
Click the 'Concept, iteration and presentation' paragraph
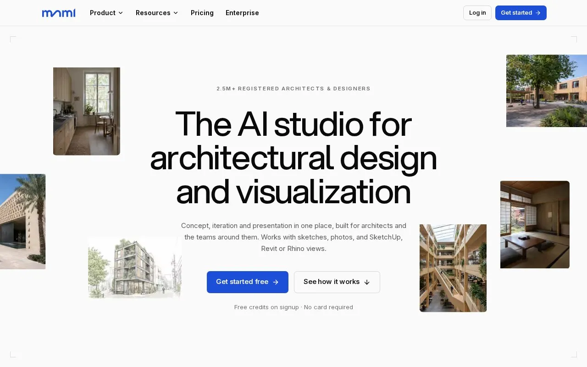pos(293,237)
